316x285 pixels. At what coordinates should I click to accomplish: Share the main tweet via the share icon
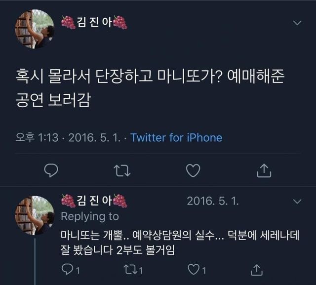(264, 170)
